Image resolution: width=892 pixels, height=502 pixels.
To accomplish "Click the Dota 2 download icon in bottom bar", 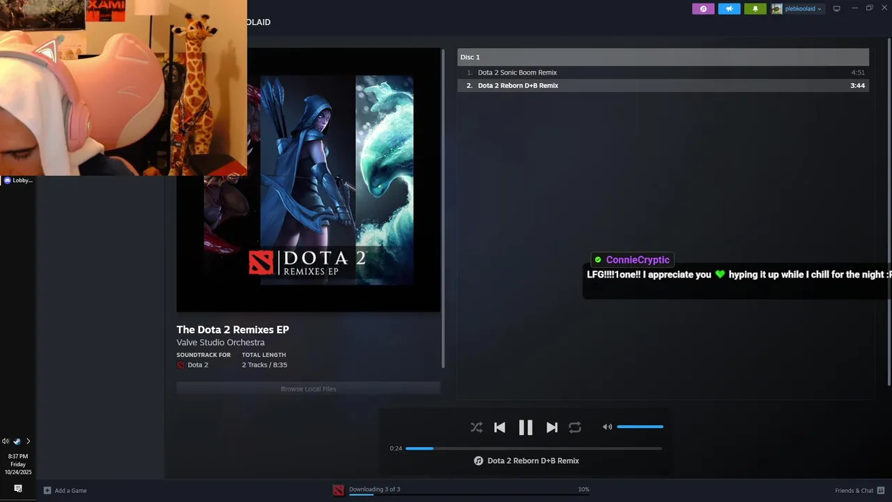I will (338, 490).
